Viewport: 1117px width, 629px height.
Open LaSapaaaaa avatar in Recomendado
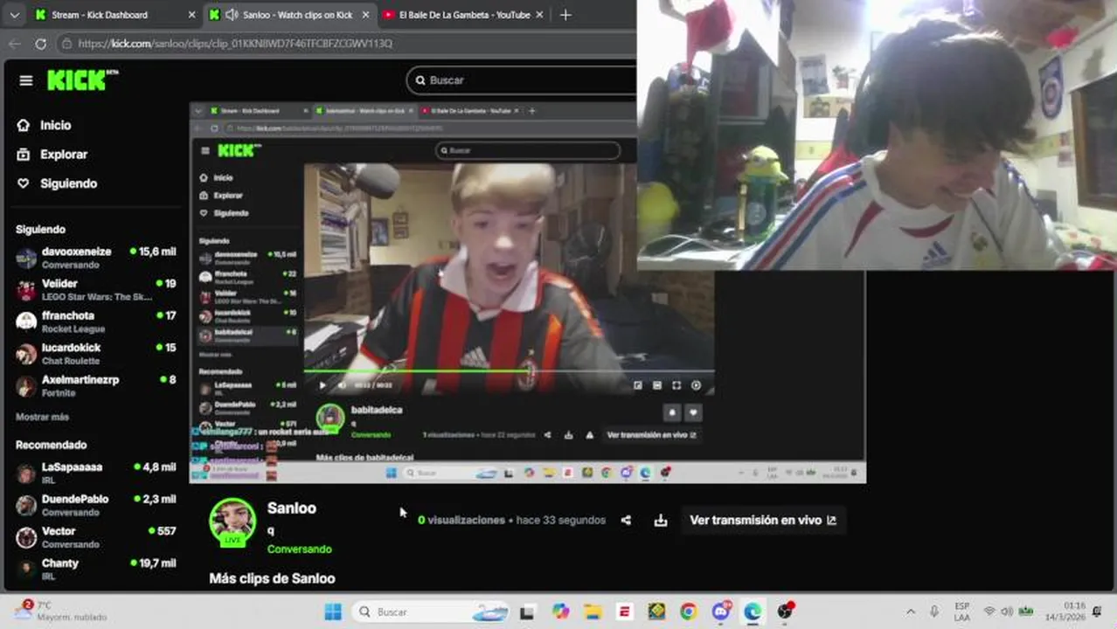[x=26, y=473]
